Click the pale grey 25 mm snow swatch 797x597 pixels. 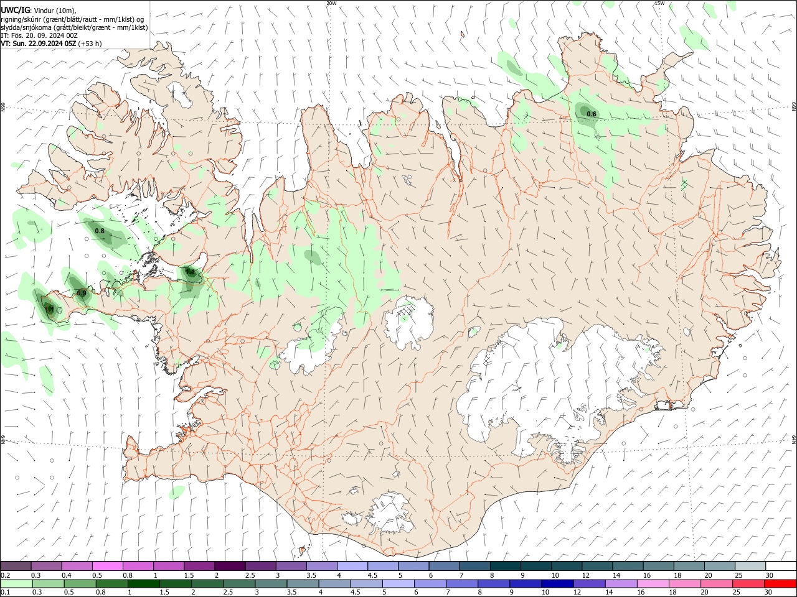tap(751, 566)
